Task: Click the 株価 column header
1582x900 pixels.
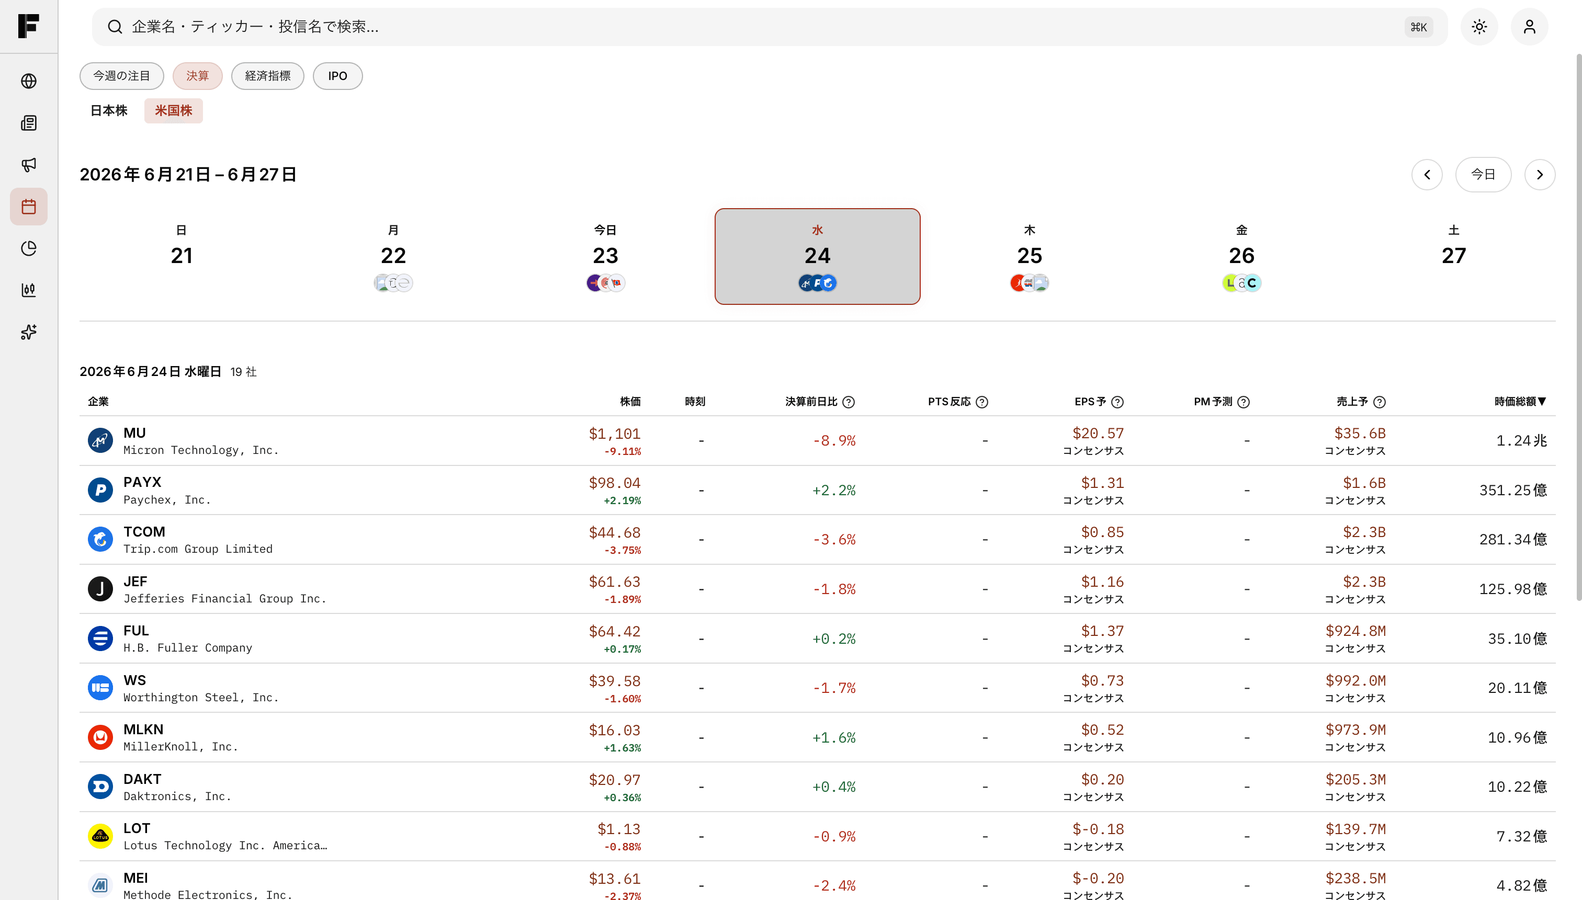Action: 630,402
